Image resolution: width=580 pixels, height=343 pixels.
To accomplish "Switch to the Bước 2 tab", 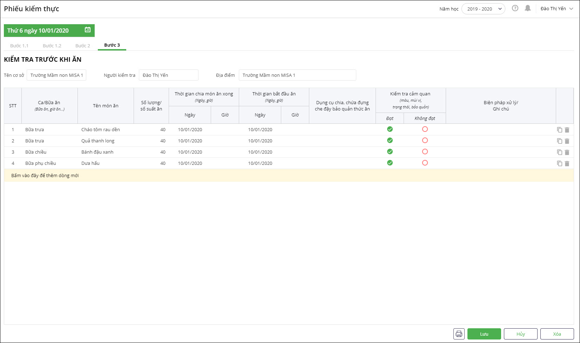I will pos(83,46).
